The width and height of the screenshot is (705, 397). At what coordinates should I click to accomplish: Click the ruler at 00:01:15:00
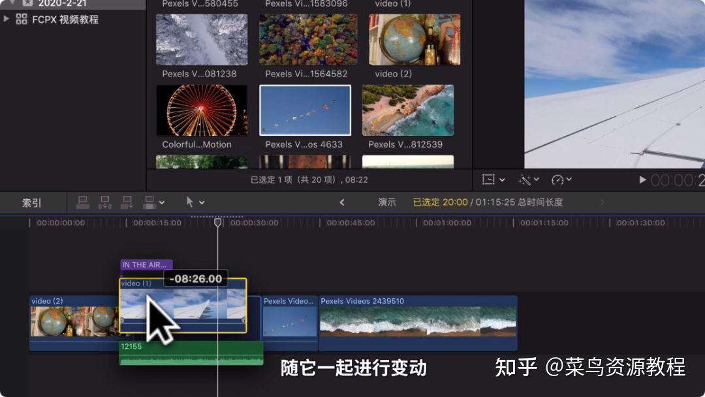[x=544, y=223]
